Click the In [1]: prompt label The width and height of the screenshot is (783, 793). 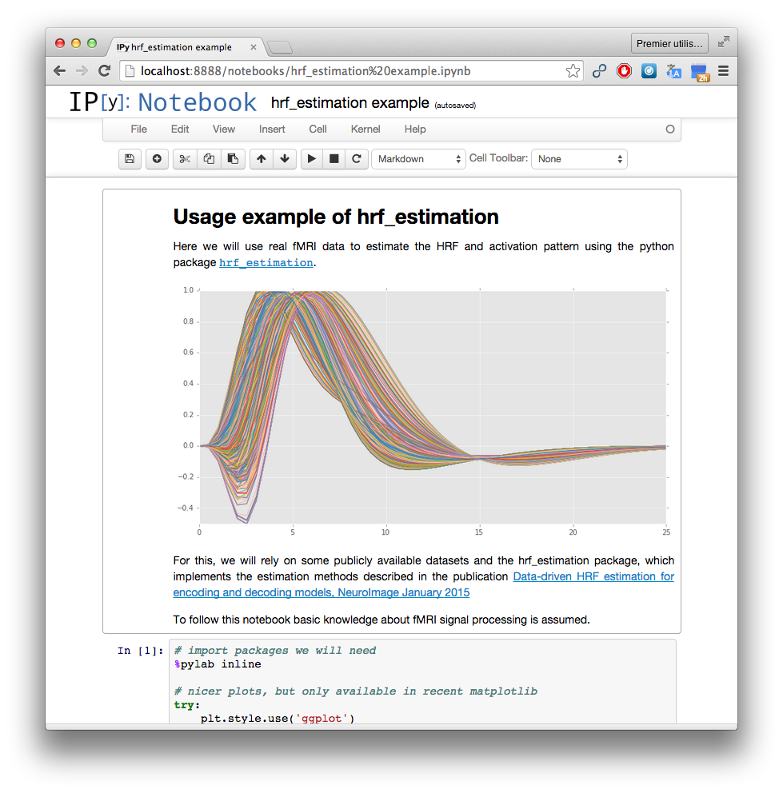(140, 651)
